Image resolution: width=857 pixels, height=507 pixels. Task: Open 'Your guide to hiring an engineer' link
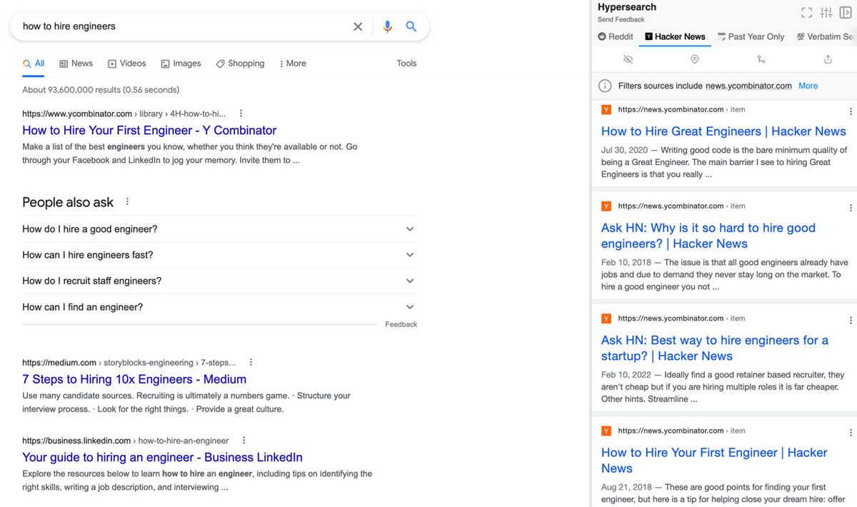pyautogui.click(x=162, y=457)
